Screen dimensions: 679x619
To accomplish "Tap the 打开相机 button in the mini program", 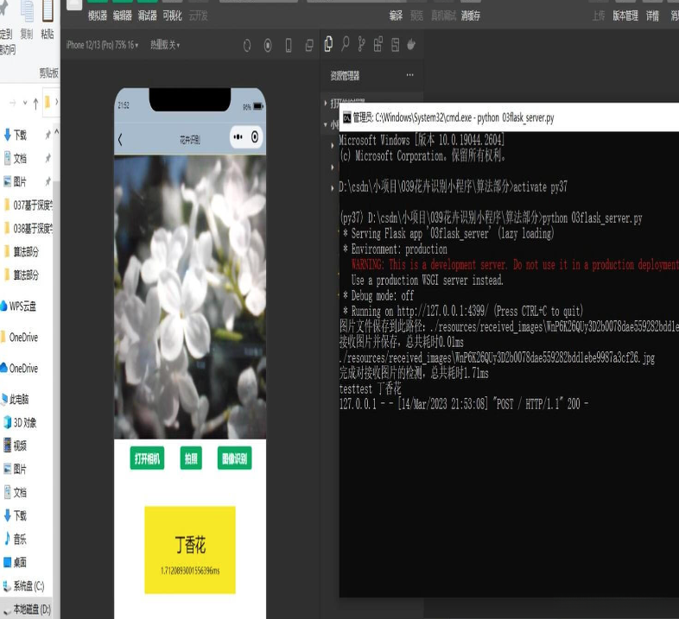I will tap(147, 458).
